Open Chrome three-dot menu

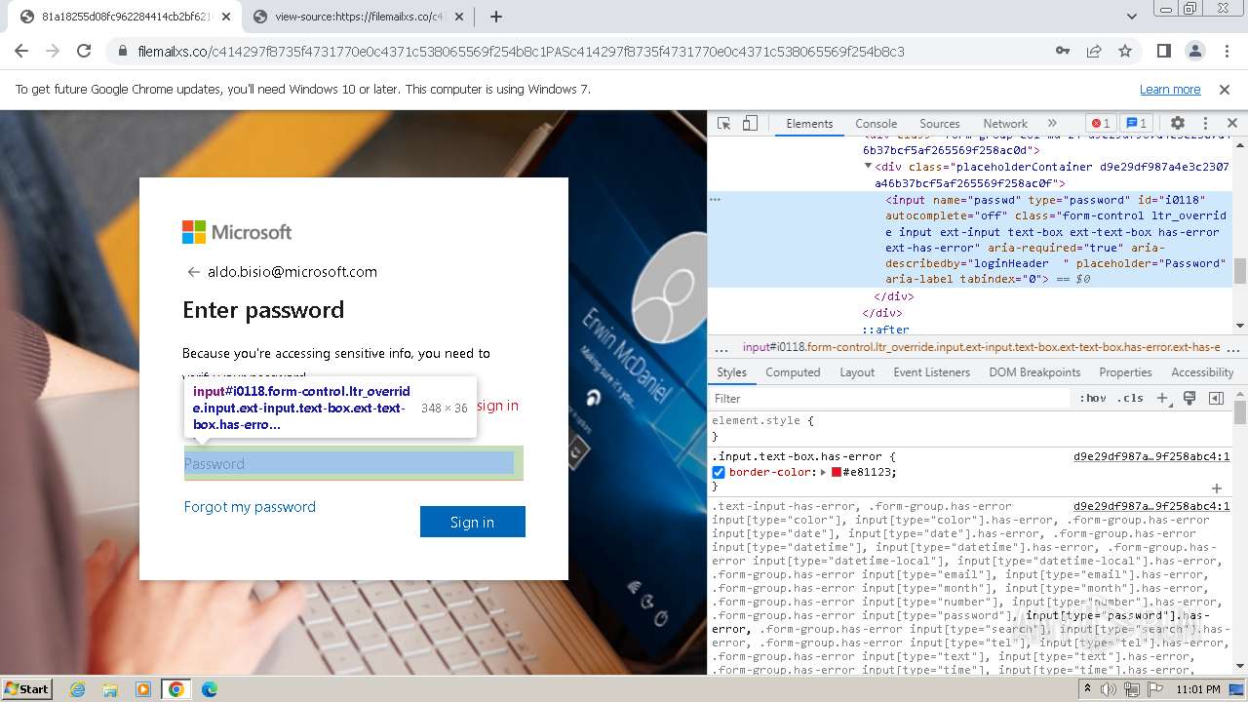(1225, 52)
